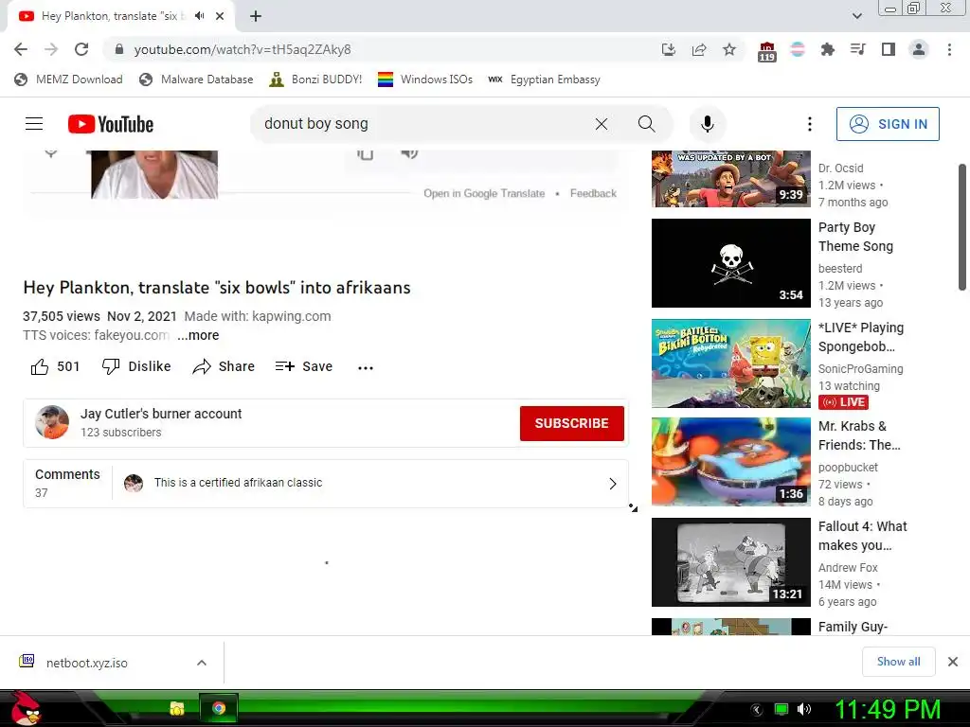Open the extensions puzzle icon
The image size is (970, 727).
[827, 49]
